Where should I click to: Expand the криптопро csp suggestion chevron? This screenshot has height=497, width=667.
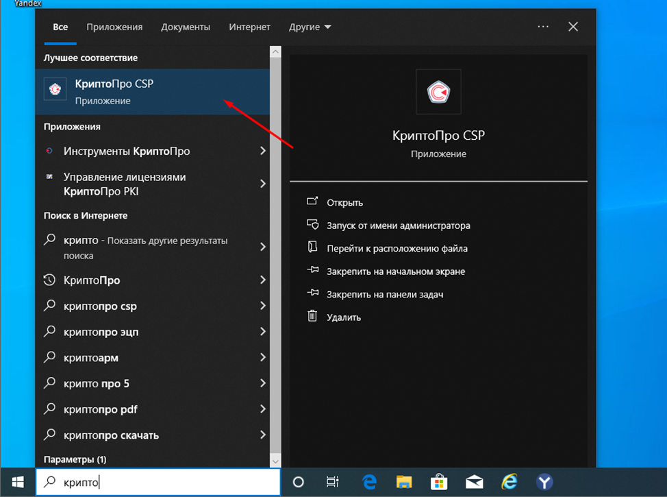point(263,306)
